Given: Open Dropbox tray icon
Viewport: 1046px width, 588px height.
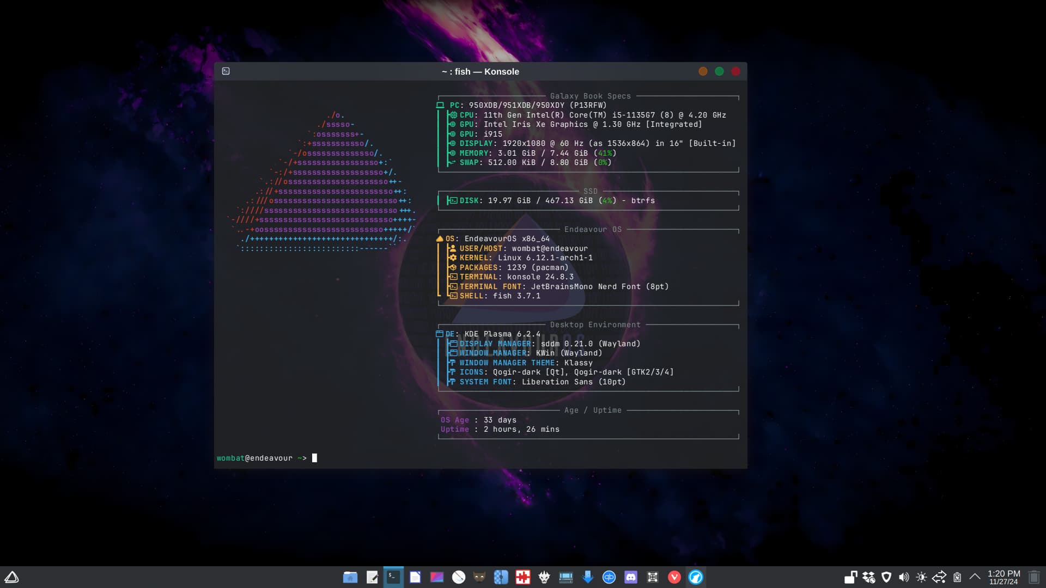Looking at the screenshot, I should [x=869, y=577].
